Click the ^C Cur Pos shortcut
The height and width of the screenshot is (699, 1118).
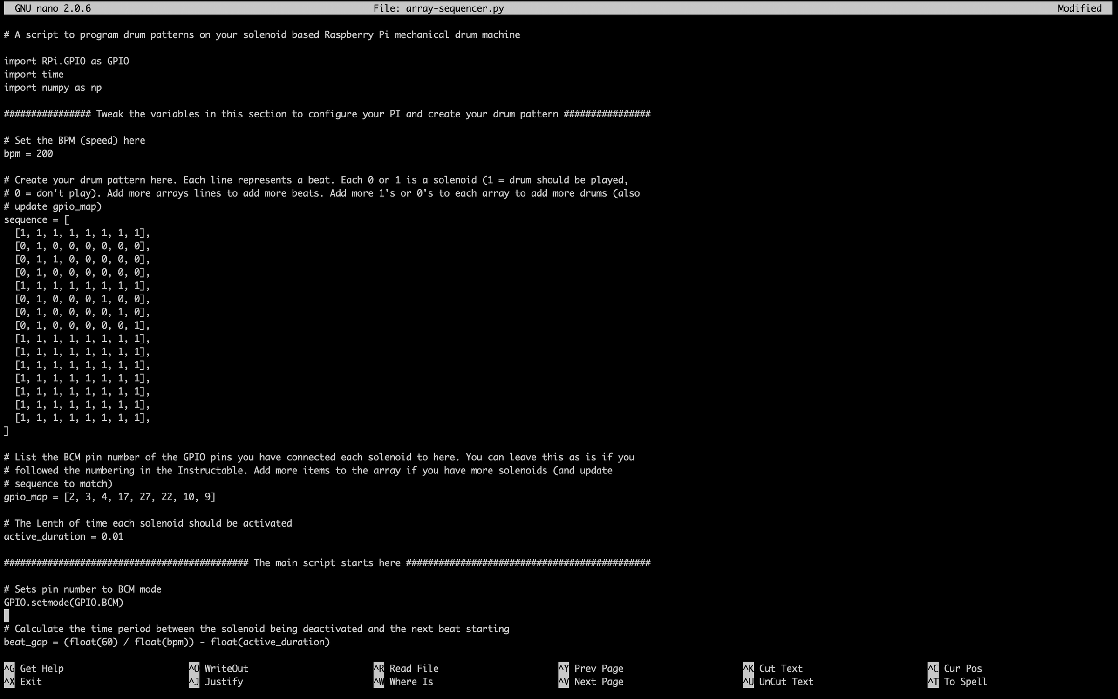(954, 668)
